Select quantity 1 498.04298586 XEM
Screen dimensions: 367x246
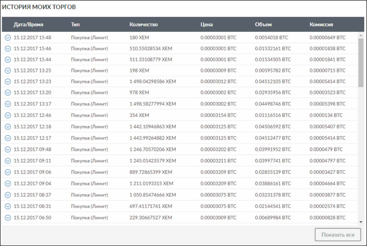point(152,82)
